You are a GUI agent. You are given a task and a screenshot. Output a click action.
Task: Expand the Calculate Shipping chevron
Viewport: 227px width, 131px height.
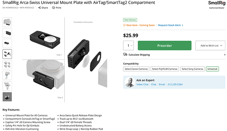pyautogui.click(x=224, y=55)
